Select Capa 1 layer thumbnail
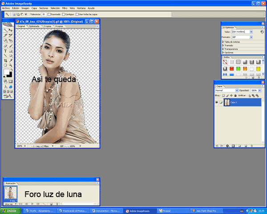The image size is (267, 214). 227,103
